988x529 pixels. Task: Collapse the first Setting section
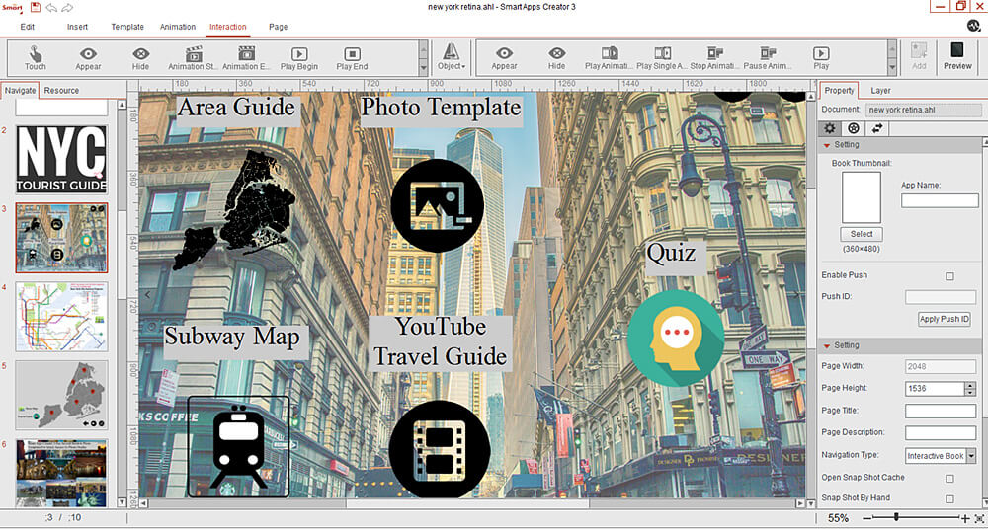pyautogui.click(x=827, y=145)
